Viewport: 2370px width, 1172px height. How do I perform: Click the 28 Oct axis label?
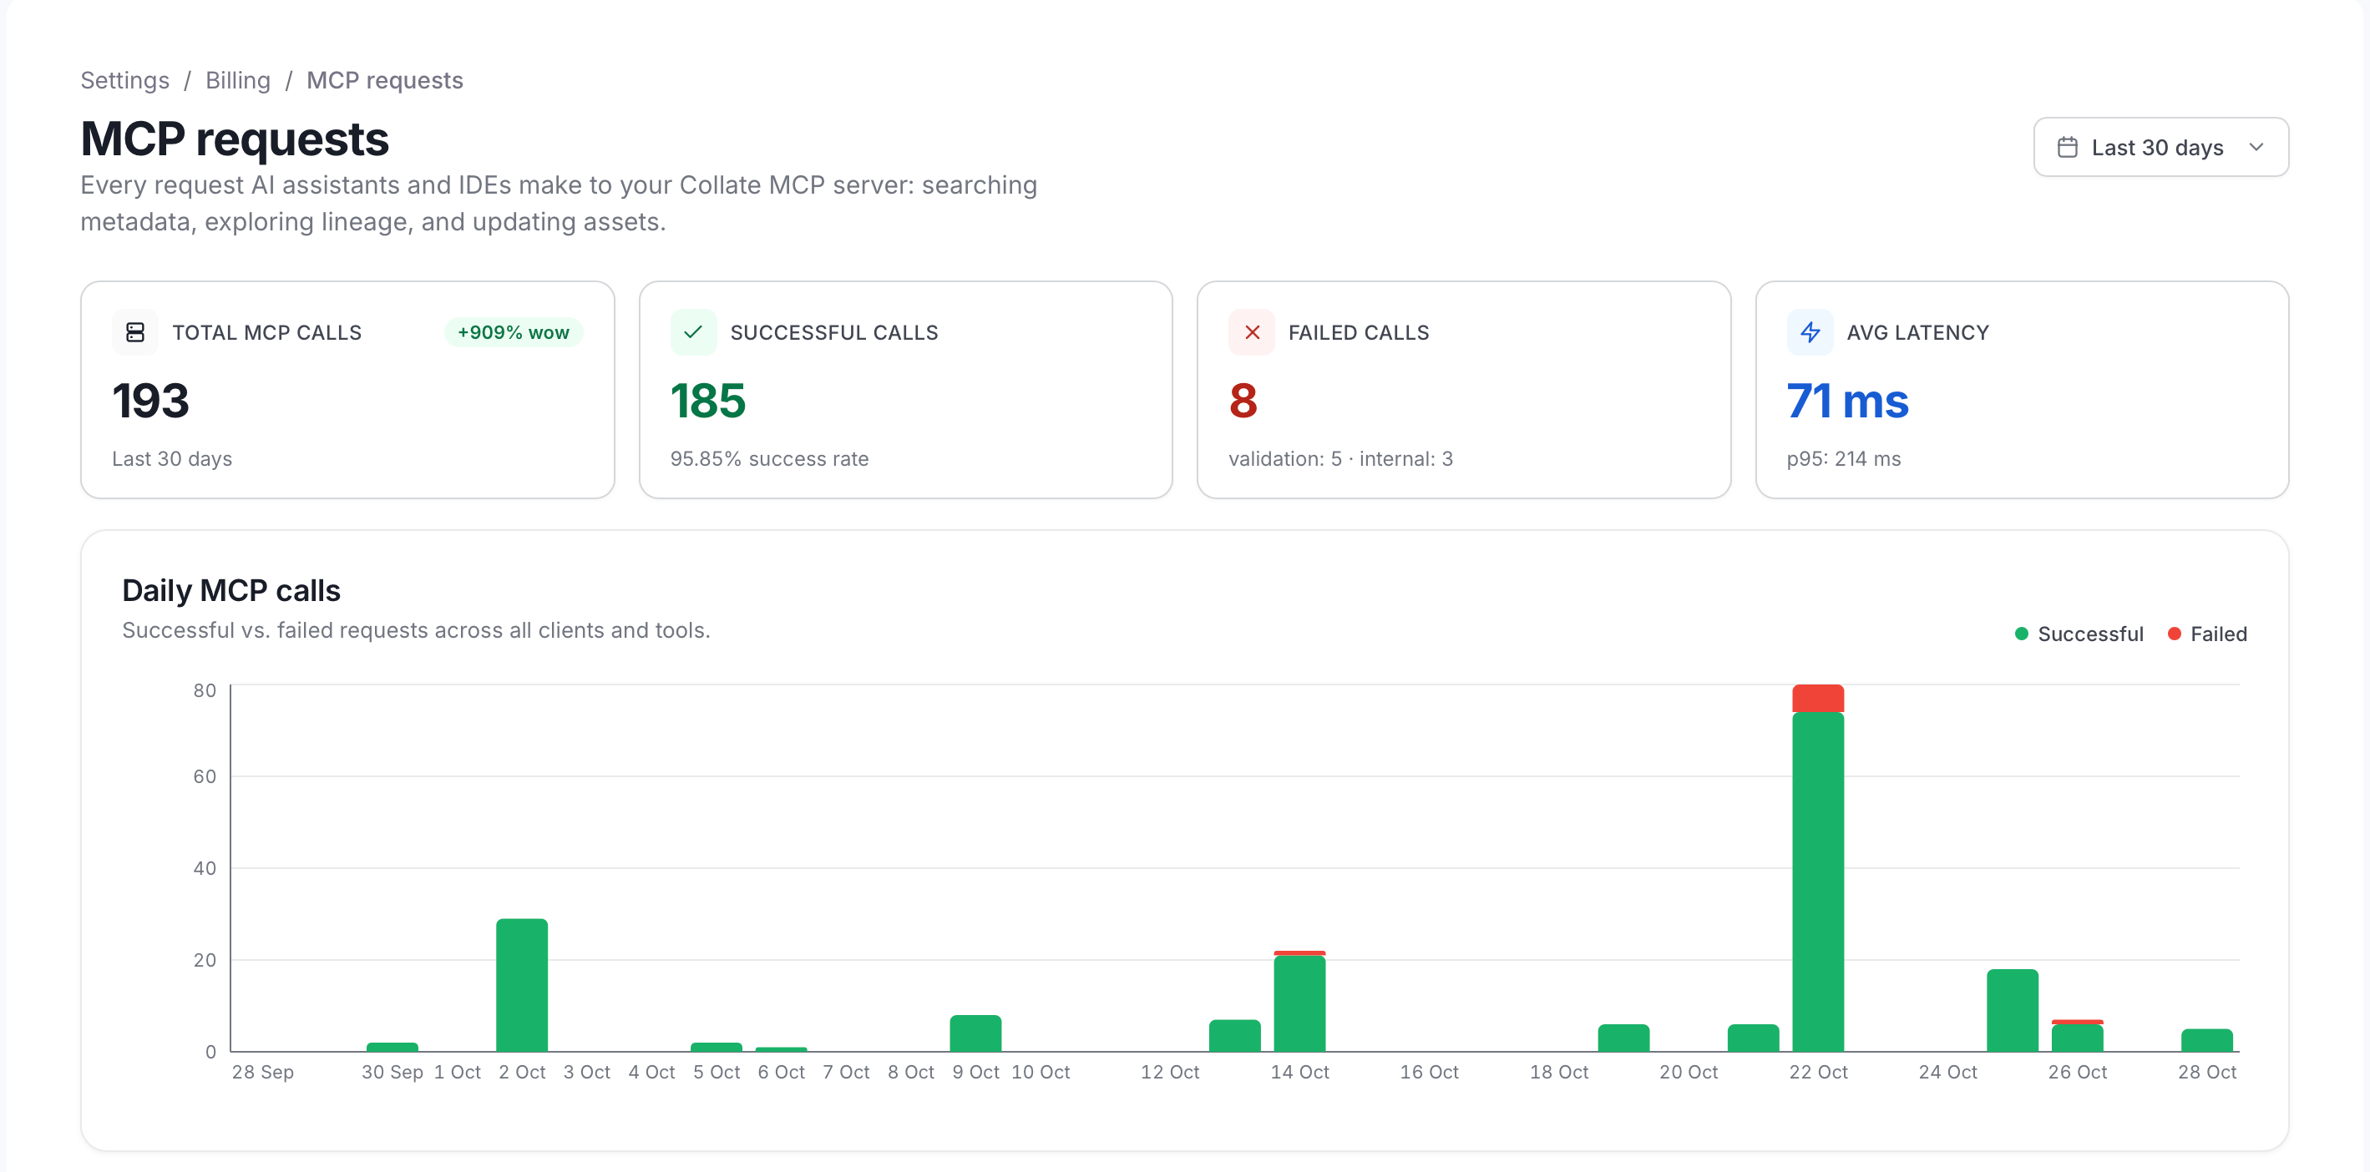2207,1073
